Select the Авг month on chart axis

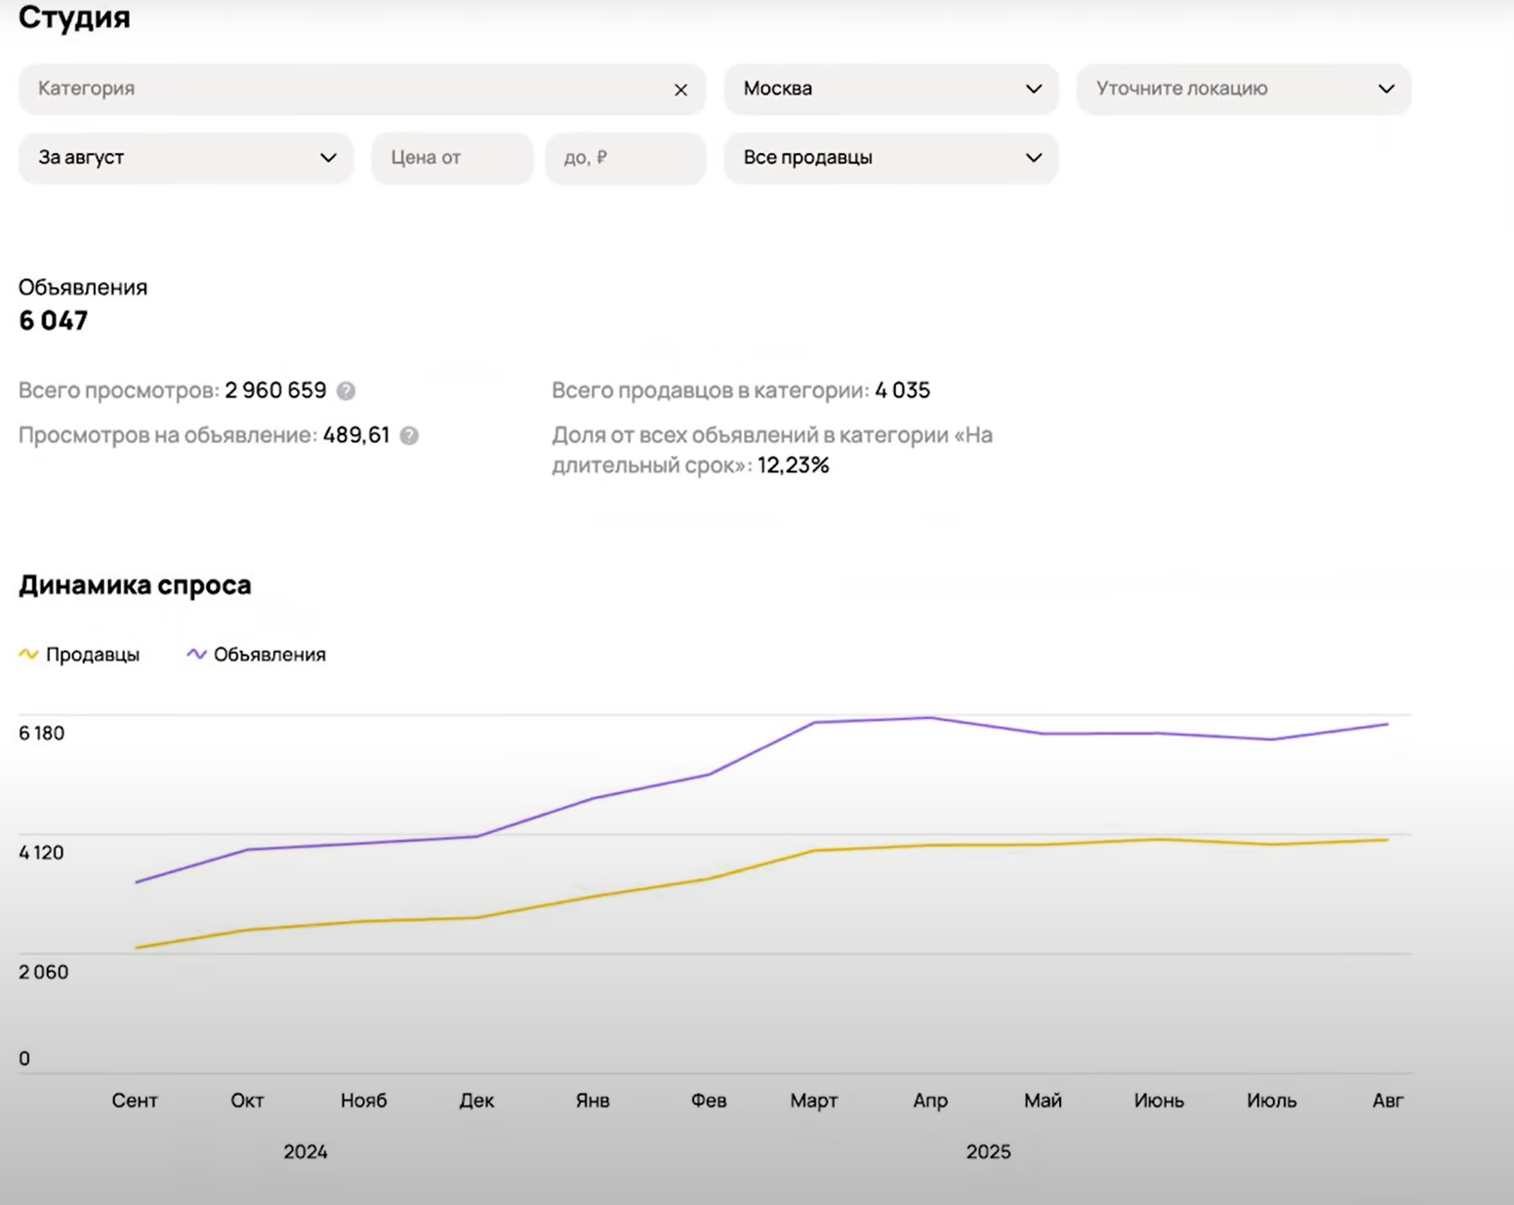1387,1101
